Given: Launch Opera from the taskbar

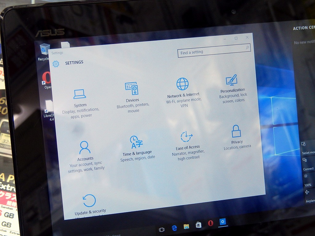Looking at the screenshot, I should point(210,223).
